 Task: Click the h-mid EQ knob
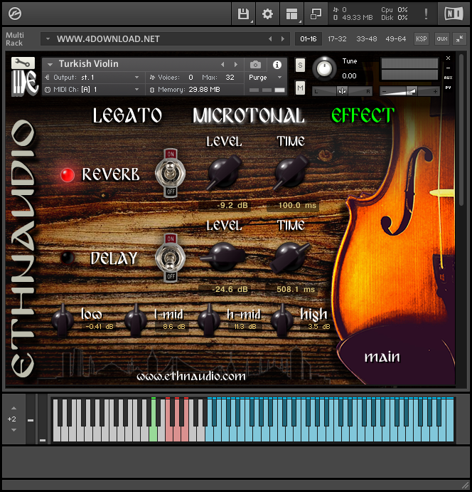(x=208, y=320)
